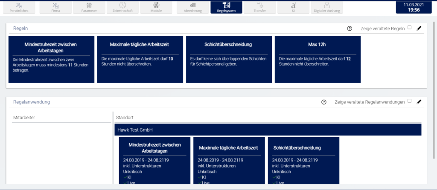Open the Schichtüberschneidung rule card in Regeln

click(229, 59)
